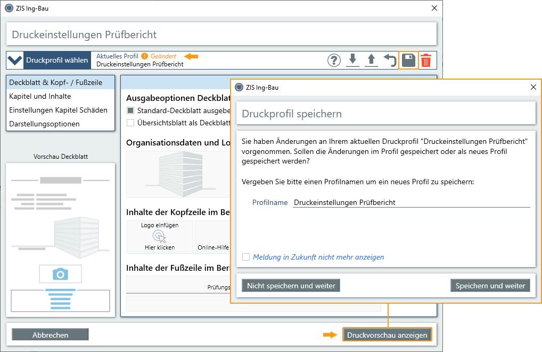This screenshot has width=542, height=352.
Task: Check Meldung in Zukunft nicht mehr anzeigen
Action: (246, 257)
